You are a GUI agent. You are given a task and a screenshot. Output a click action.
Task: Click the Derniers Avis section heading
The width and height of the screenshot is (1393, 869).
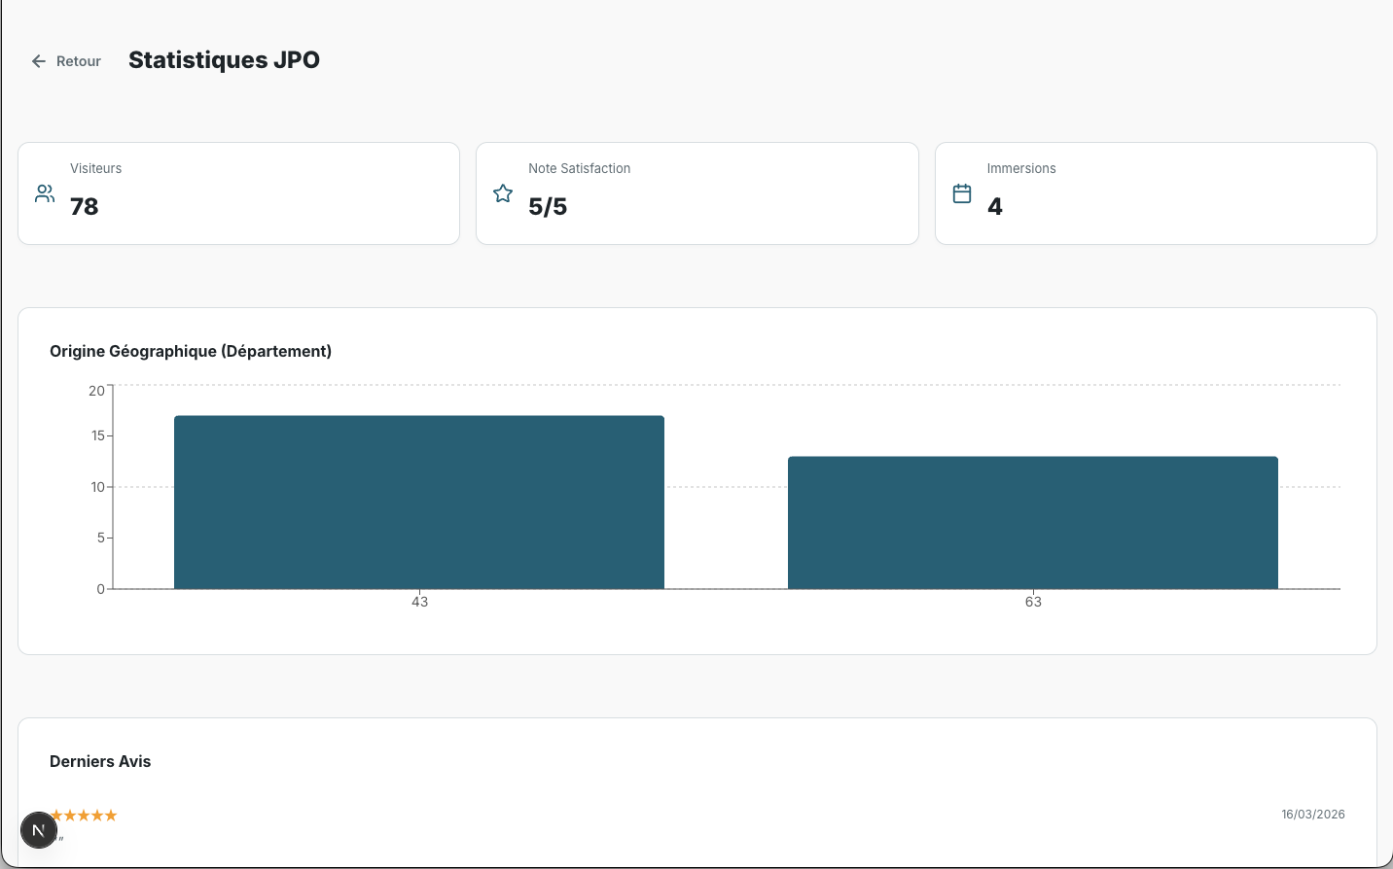[100, 761]
